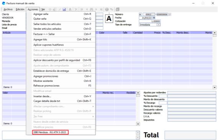Select Señar todos los artículos

(61, 24)
